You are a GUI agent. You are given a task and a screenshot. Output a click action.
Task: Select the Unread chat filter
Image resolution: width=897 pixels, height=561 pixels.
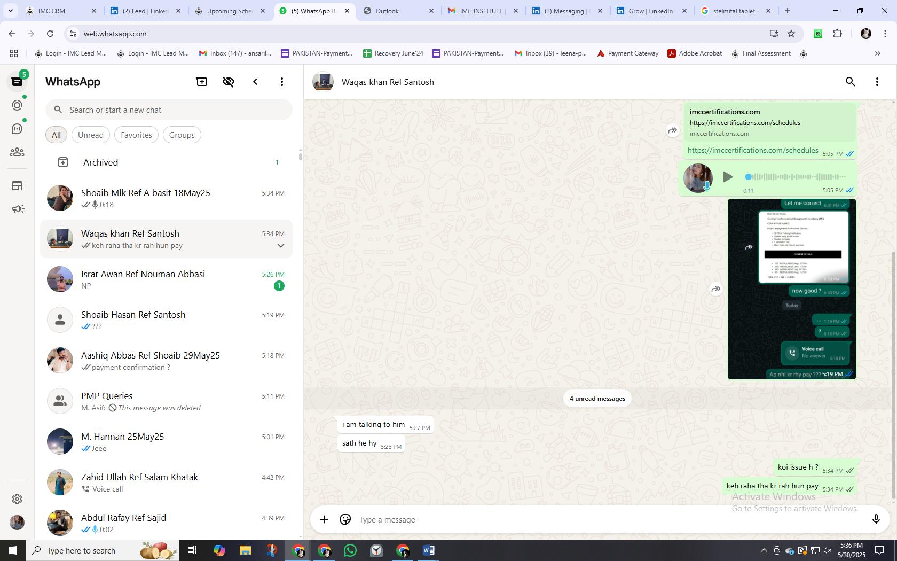91,135
